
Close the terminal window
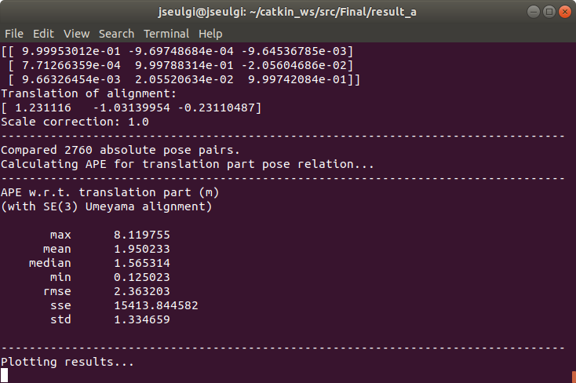[564, 12]
